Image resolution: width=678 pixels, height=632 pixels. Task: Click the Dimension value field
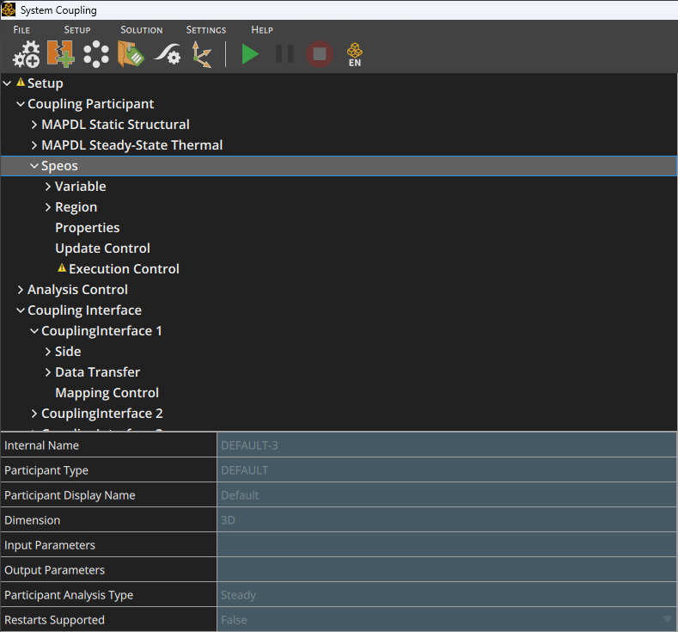447,520
